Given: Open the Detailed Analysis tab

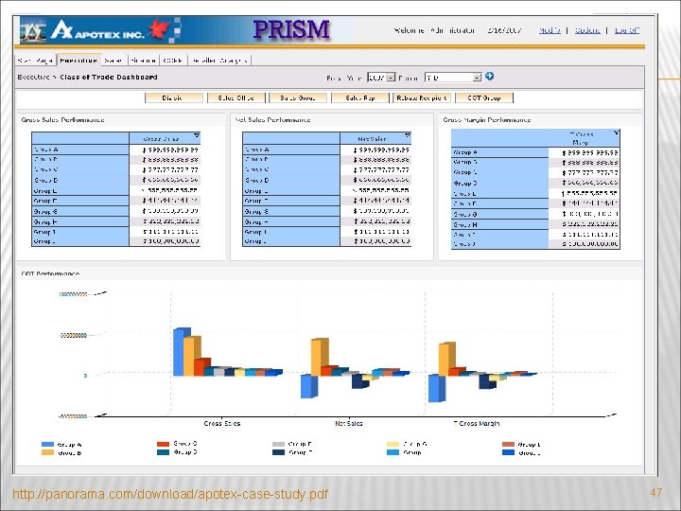Looking at the screenshot, I should [x=219, y=61].
